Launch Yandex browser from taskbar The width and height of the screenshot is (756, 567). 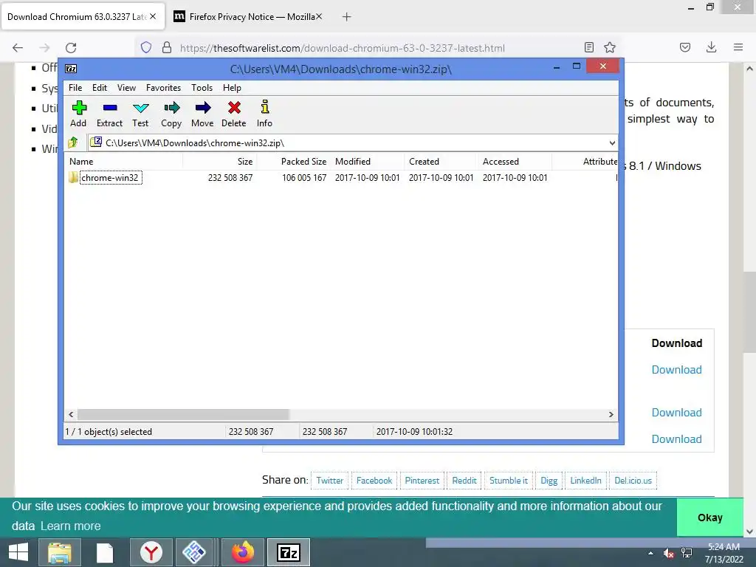coord(151,552)
